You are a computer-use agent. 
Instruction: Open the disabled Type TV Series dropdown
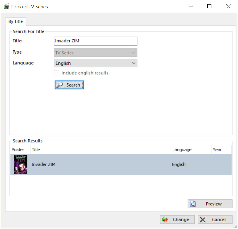pos(95,53)
